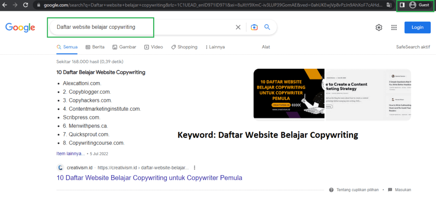436x201 pixels.
Task: Open Google settings gear
Action: pos(379,27)
